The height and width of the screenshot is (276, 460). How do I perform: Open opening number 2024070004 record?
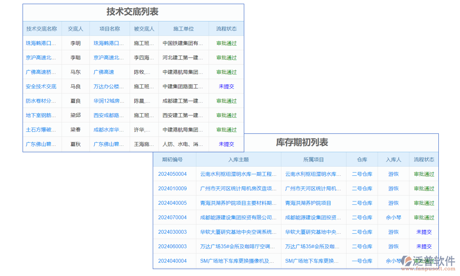click(x=175, y=217)
